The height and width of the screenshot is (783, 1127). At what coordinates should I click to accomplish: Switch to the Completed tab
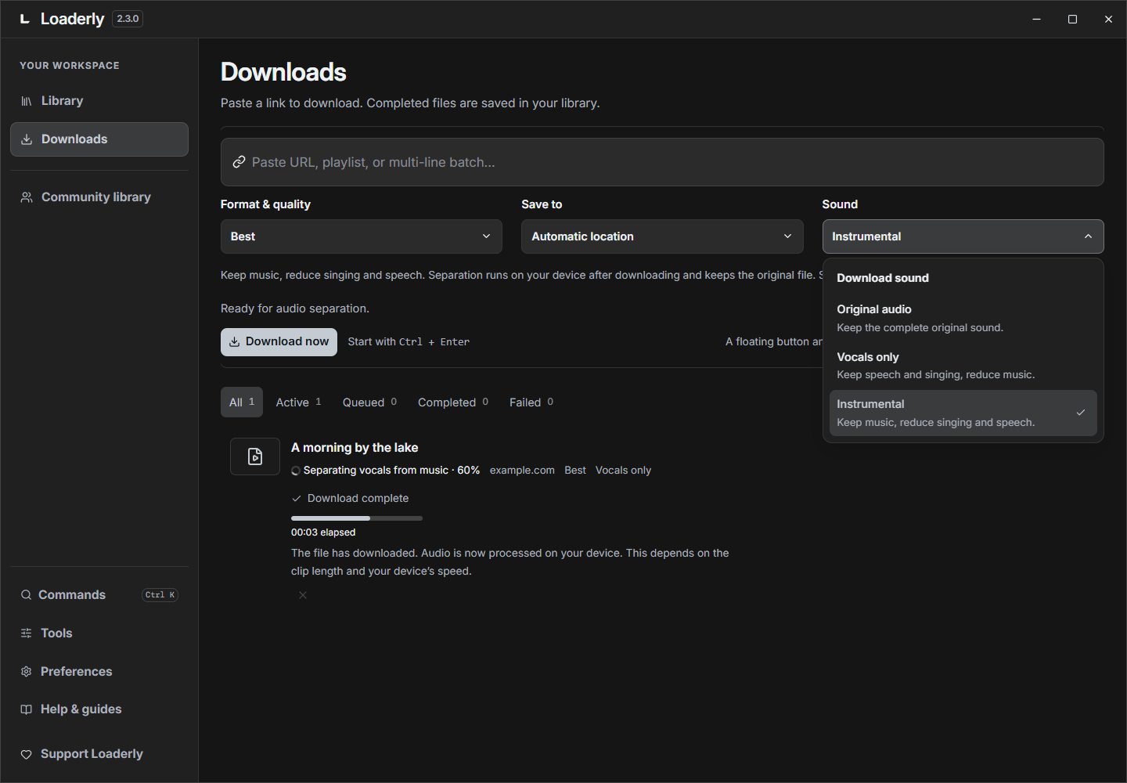click(453, 402)
